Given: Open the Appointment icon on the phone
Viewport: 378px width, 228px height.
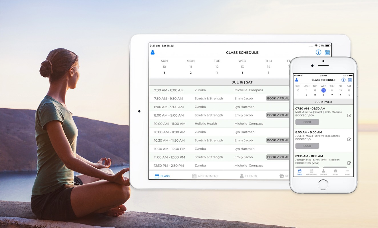Looking at the screenshot, I should [311, 172].
